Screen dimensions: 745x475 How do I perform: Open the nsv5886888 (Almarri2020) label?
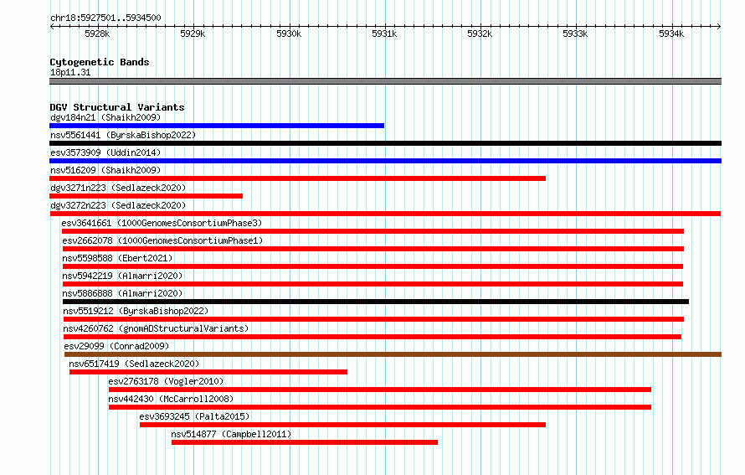pyautogui.click(x=122, y=293)
